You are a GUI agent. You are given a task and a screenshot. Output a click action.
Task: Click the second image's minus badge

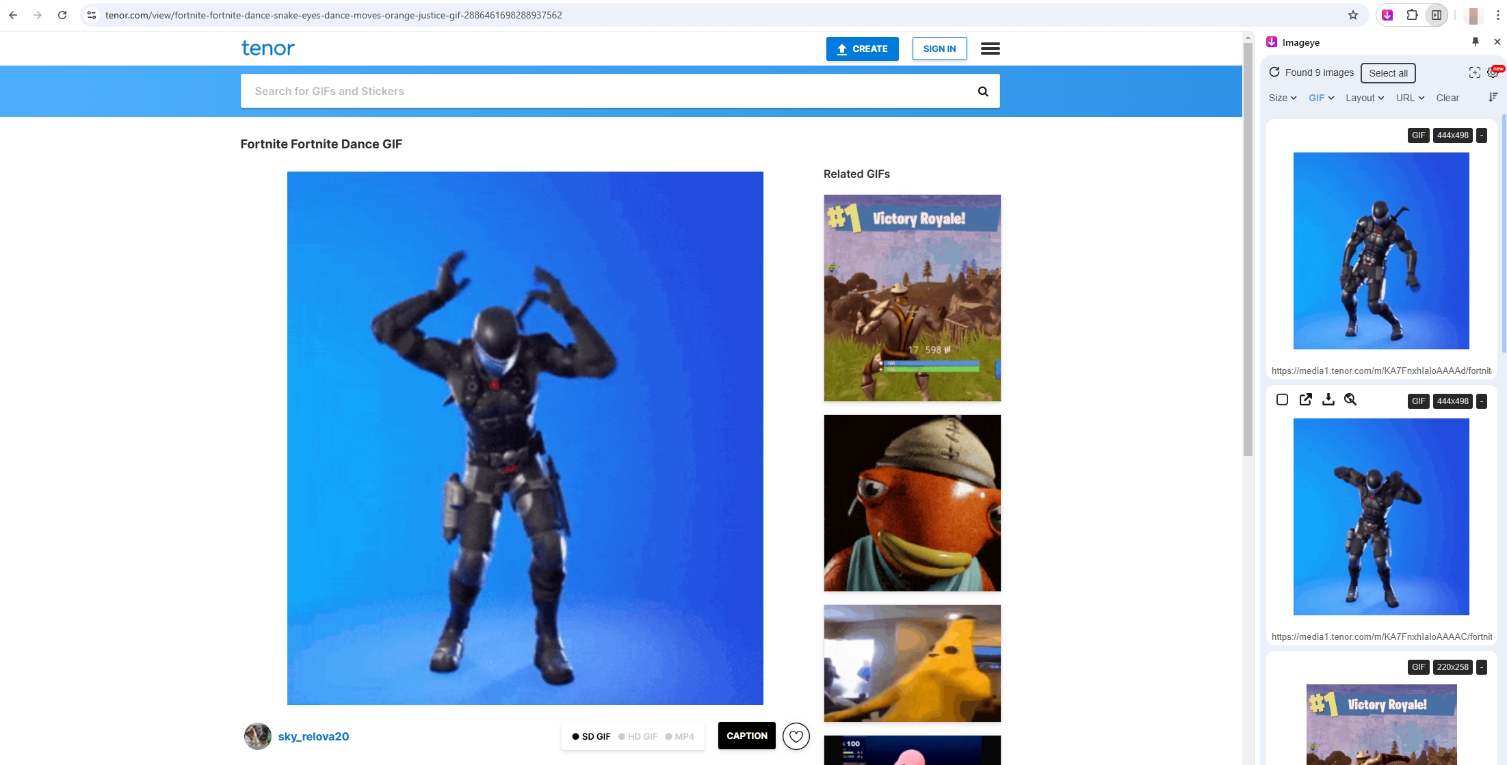point(1482,401)
